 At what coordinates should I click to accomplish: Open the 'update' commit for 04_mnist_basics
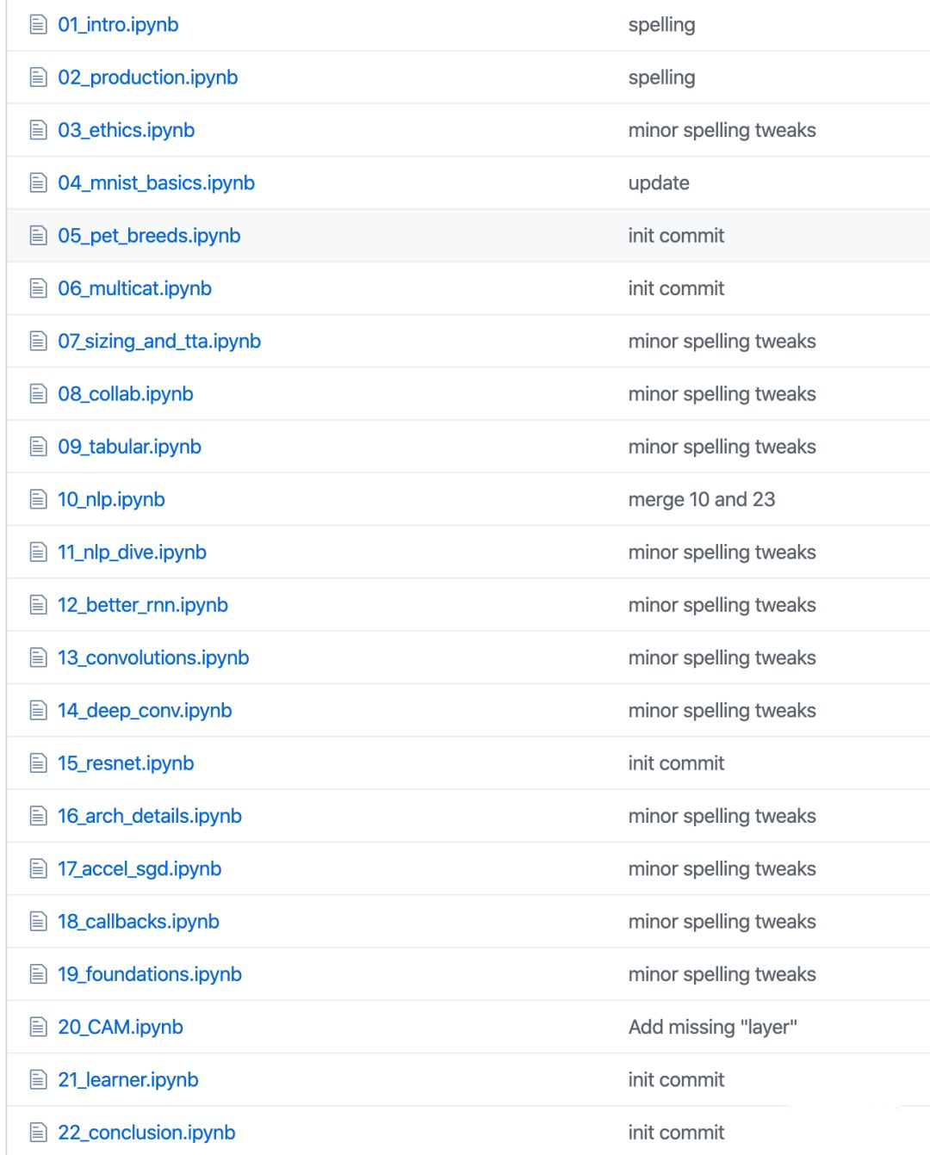(x=659, y=182)
